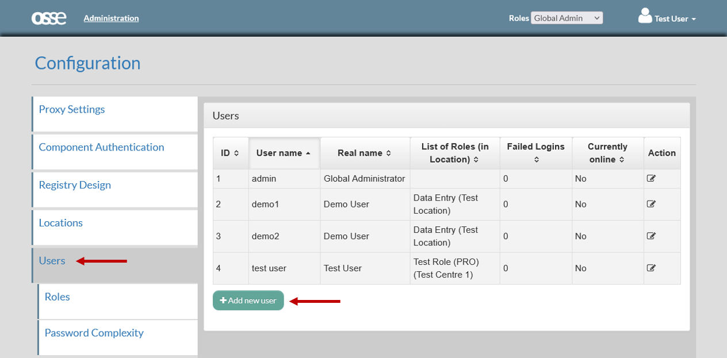Sort the table by ID column
The height and width of the screenshot is (358, 727).
tap(231, 153)
